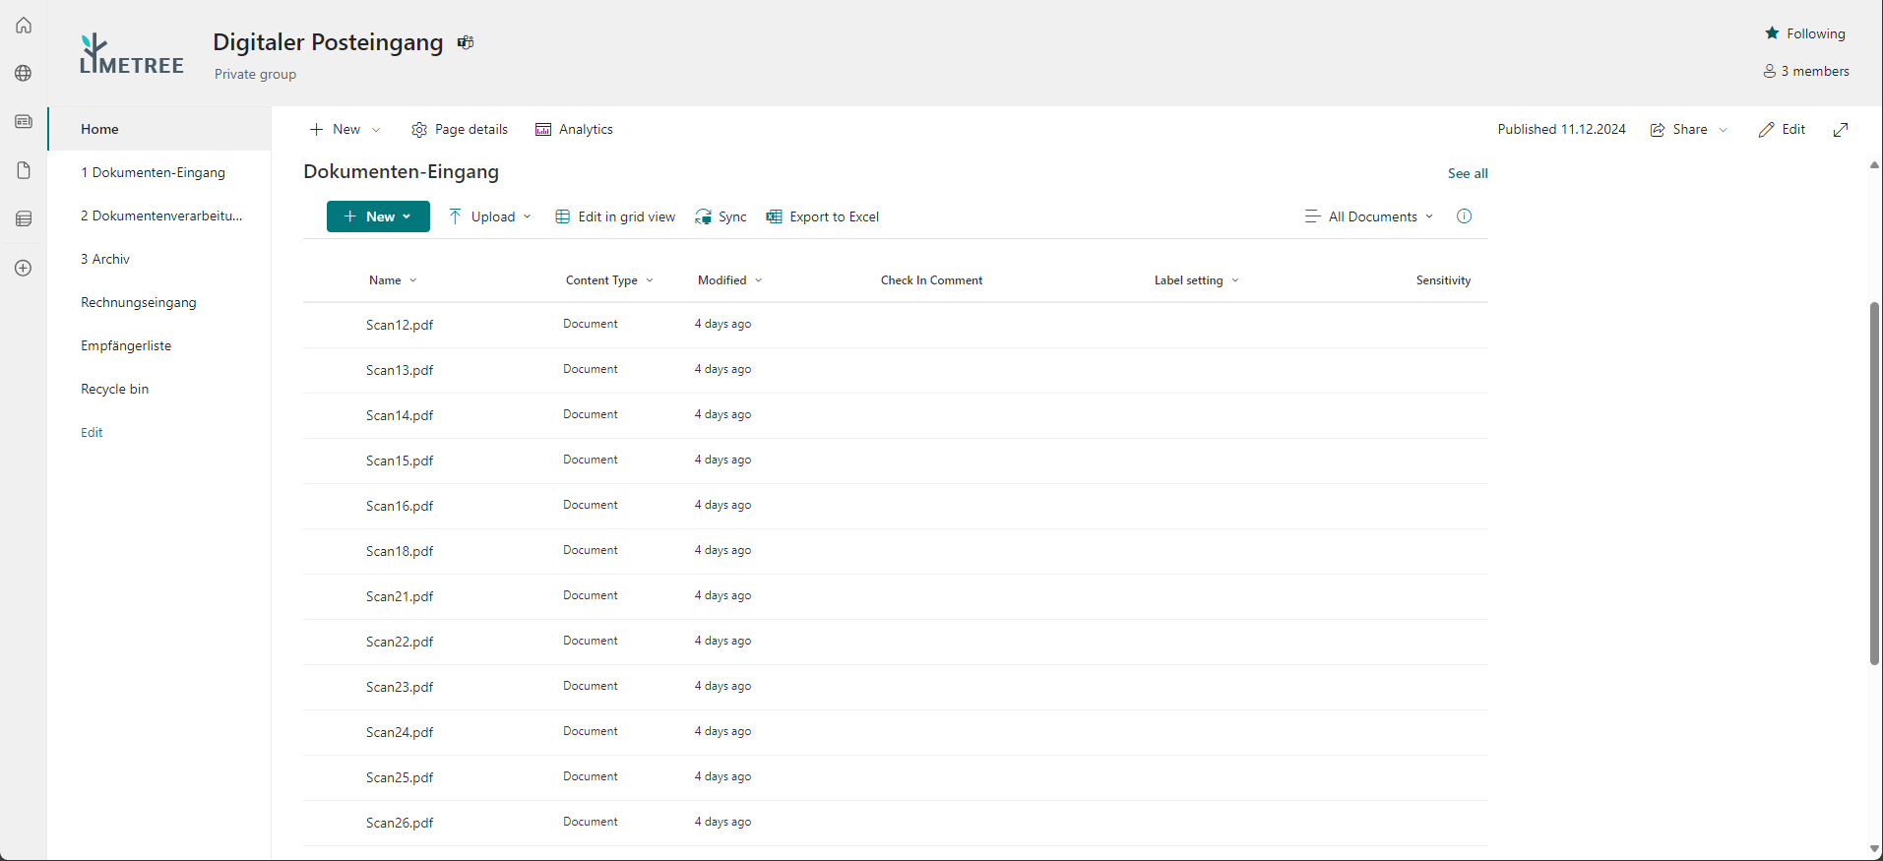
Task: Open the Upload dropdown menu
Action: point(490,216)
